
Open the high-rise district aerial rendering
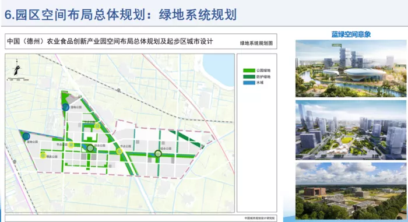[351, 129]
